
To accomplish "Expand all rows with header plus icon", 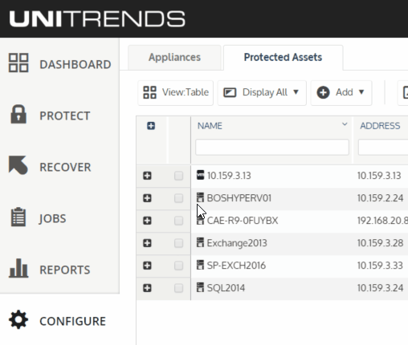I will (x=151, y=126).
